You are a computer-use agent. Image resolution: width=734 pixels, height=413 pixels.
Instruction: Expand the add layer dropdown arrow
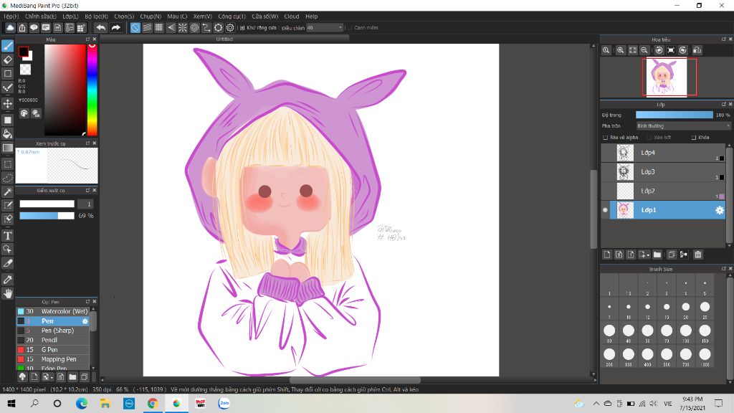click(x=648, y=255)
